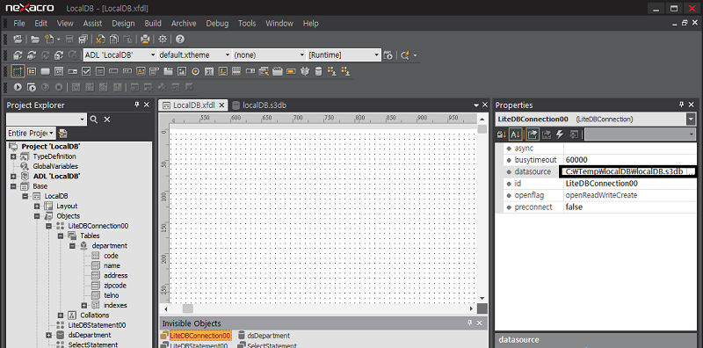Viewport: 703px width, 348px height.
Task: Toggle alphabetical sort in the Properties panel
Action: coord(516,134)
